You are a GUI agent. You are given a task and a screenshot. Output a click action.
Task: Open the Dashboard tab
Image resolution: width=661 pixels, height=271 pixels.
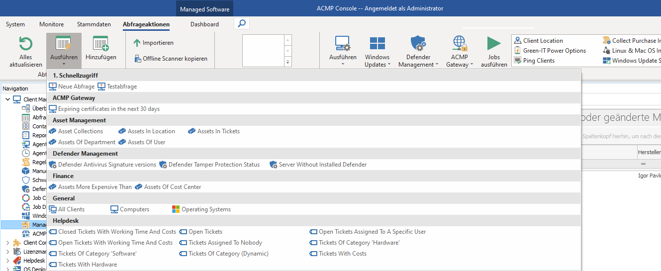point(204,24)
